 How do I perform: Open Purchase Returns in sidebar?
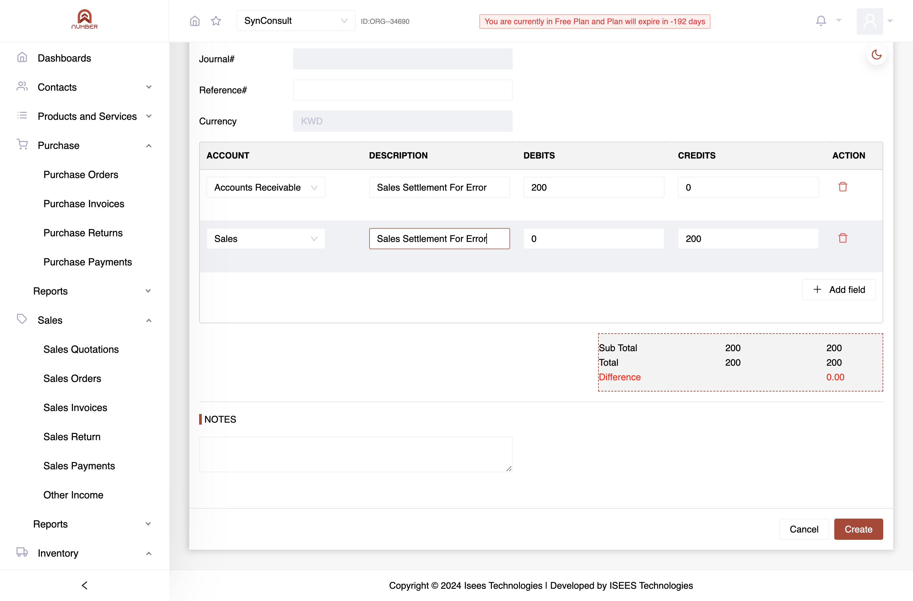pos(83,233)
